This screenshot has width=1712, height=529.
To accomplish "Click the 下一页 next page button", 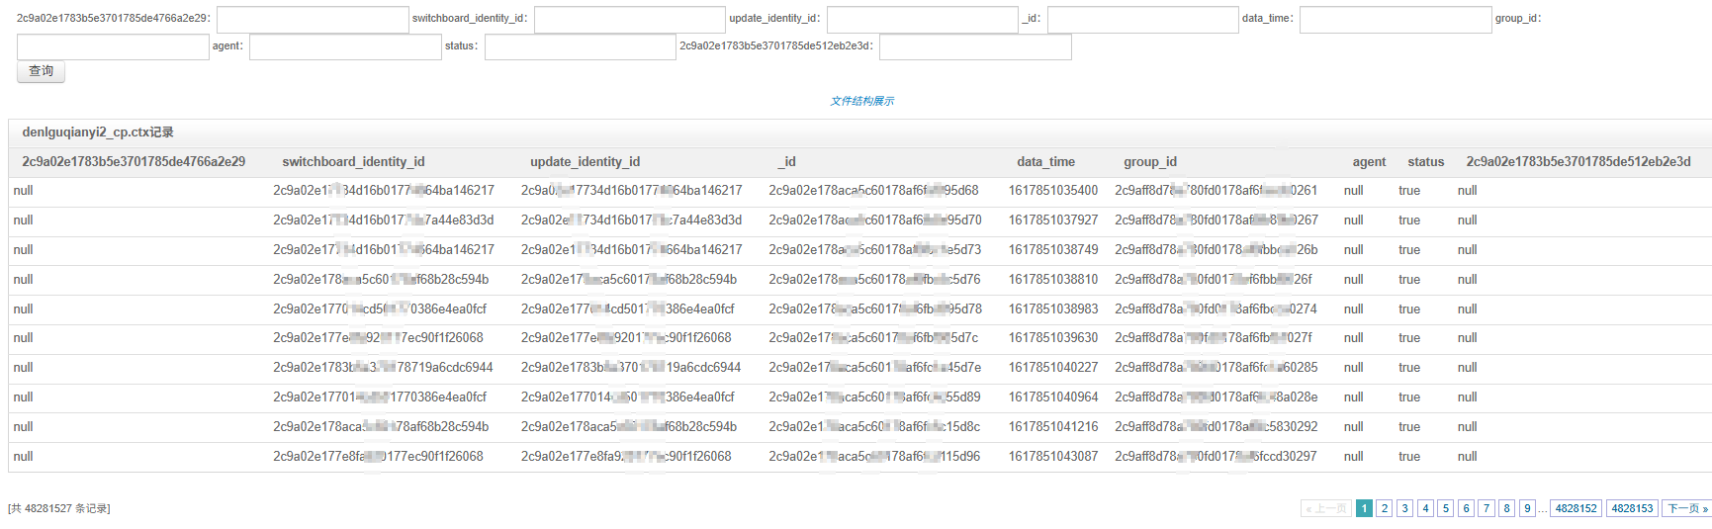I will [x=1686, y=508].
